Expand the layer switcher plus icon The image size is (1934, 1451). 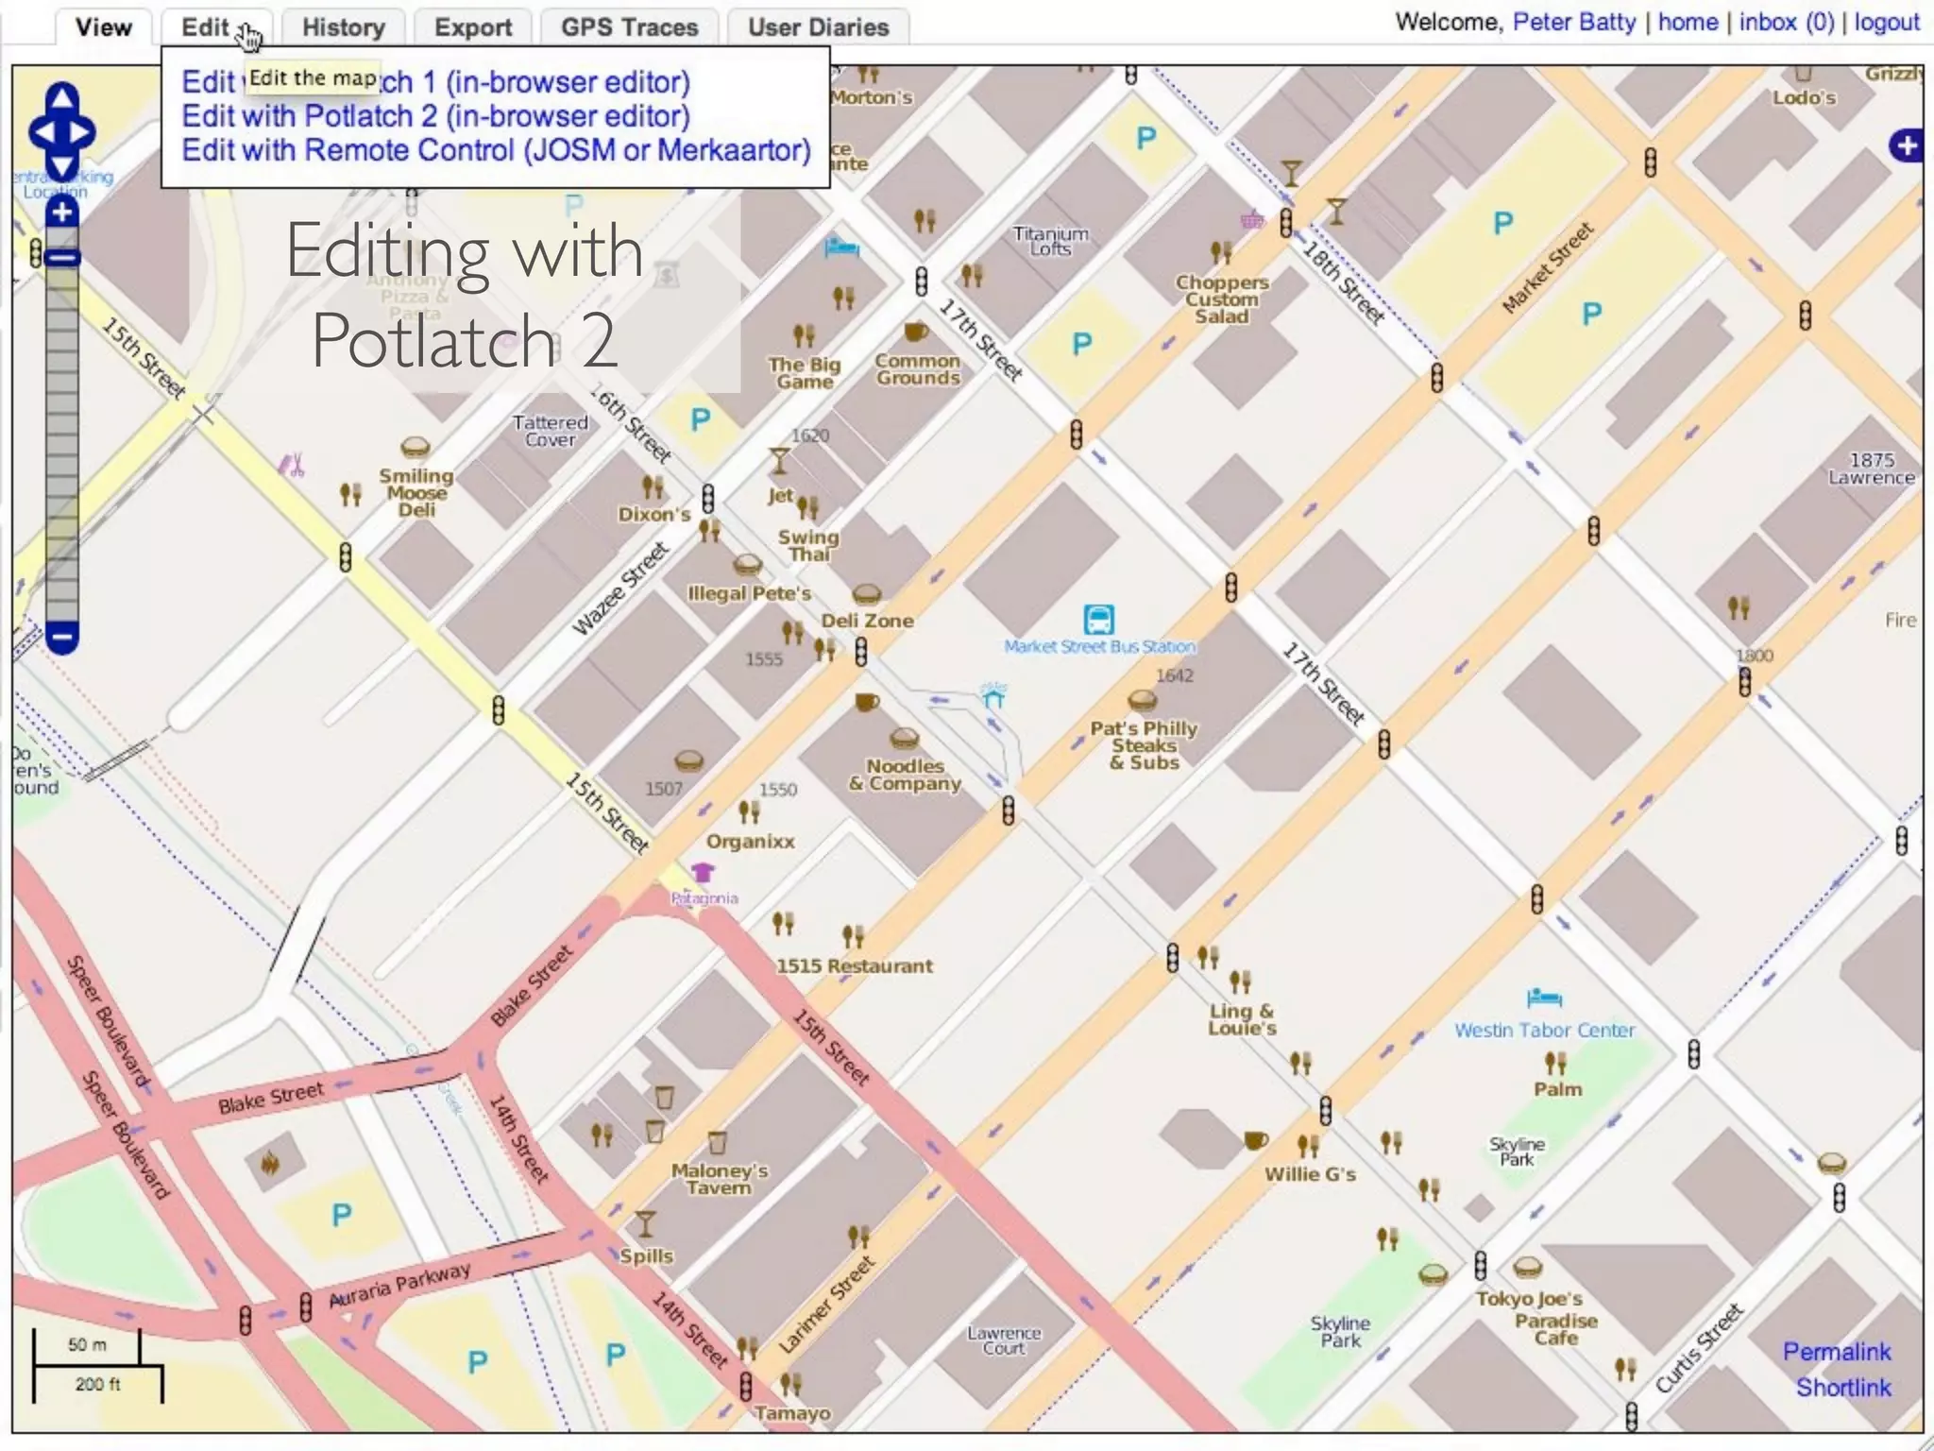[x=1907, y=145]
